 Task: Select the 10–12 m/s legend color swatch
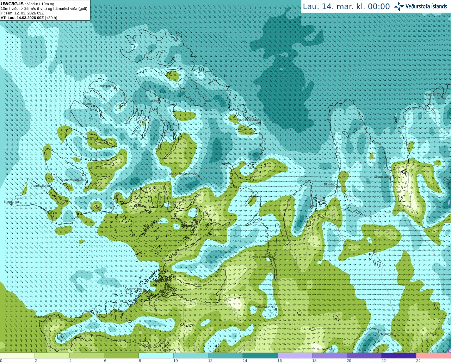pos(191,356)
